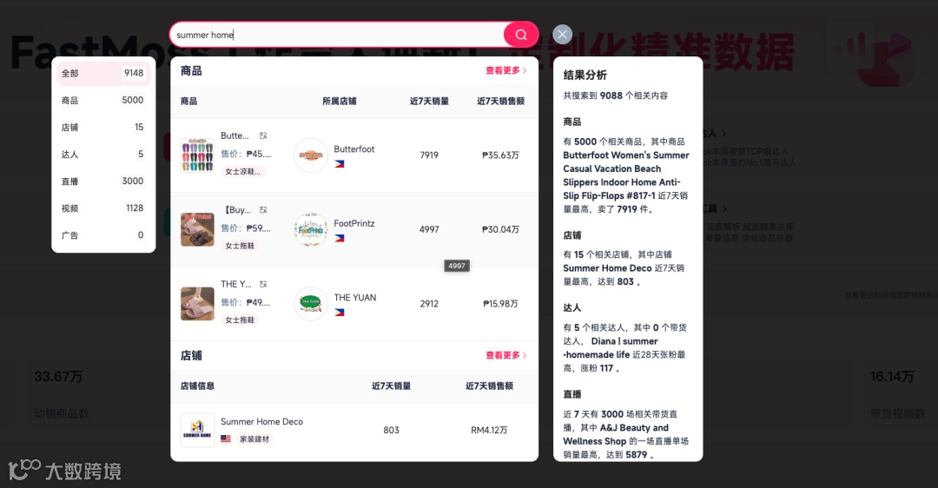The width and height of the screenshot is (938, 488).
Task: Open THE YUAN slipper product thumbnail
Action: 197,304
